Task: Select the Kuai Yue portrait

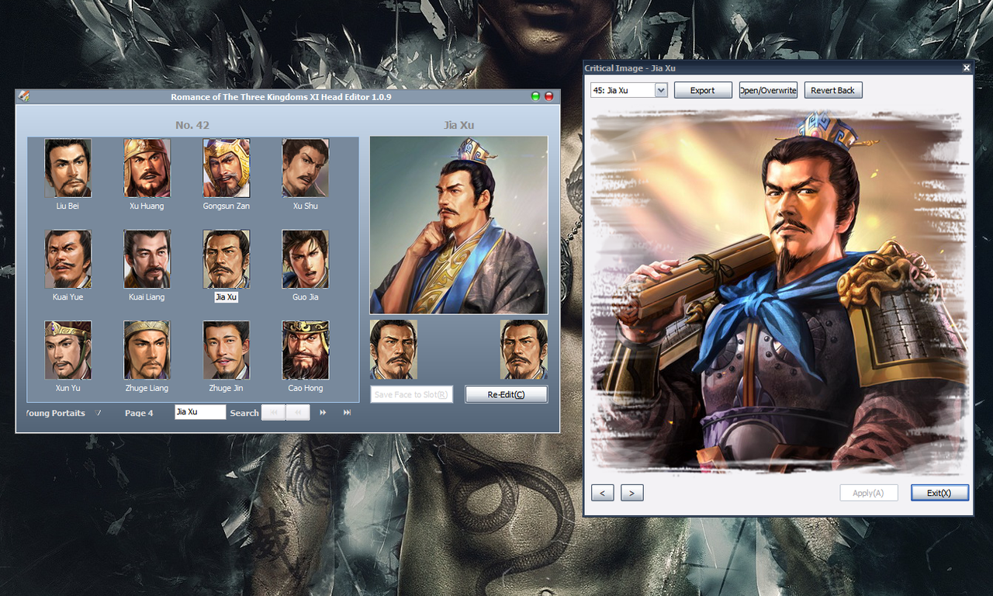Action: pyautogui.click(x=67, y=258)
